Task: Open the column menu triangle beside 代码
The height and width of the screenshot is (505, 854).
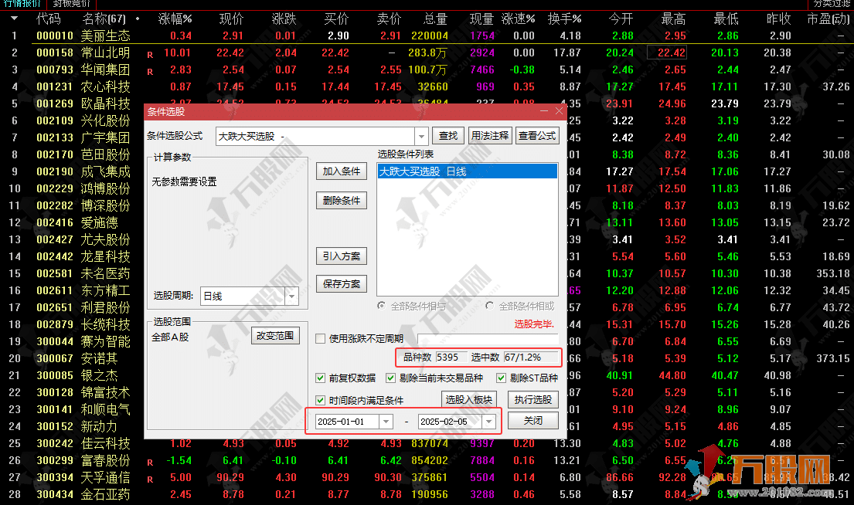Action: pyautogui.click(x=14, y=19)
